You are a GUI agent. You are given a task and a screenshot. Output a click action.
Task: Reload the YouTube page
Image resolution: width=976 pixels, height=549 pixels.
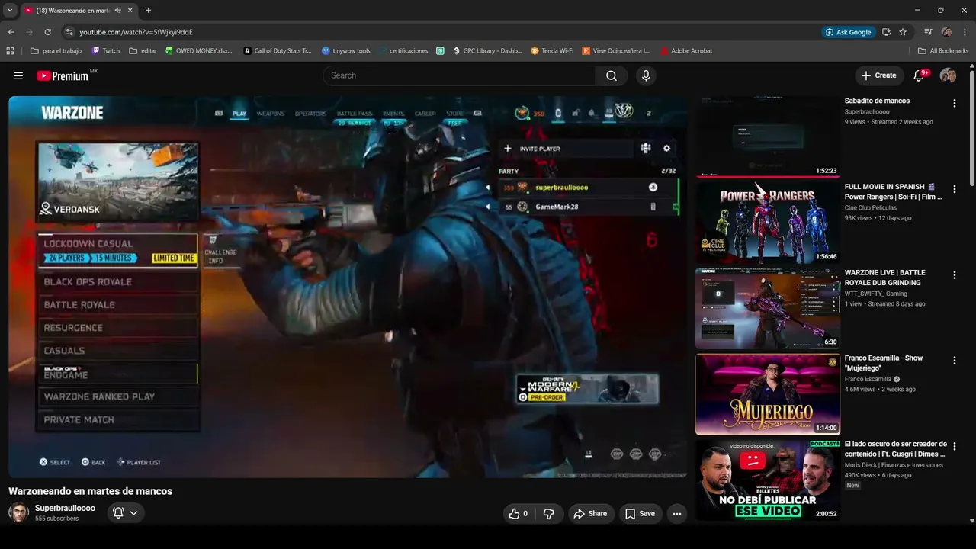pyautogui.click(x=47, y=32)
